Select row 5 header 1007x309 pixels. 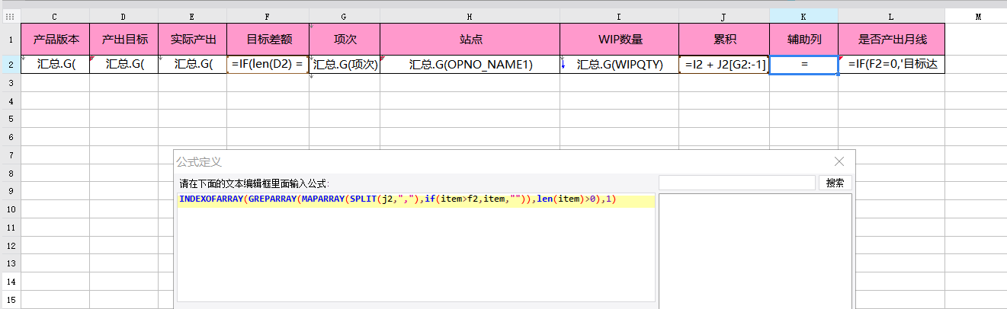tap(10, 119)
